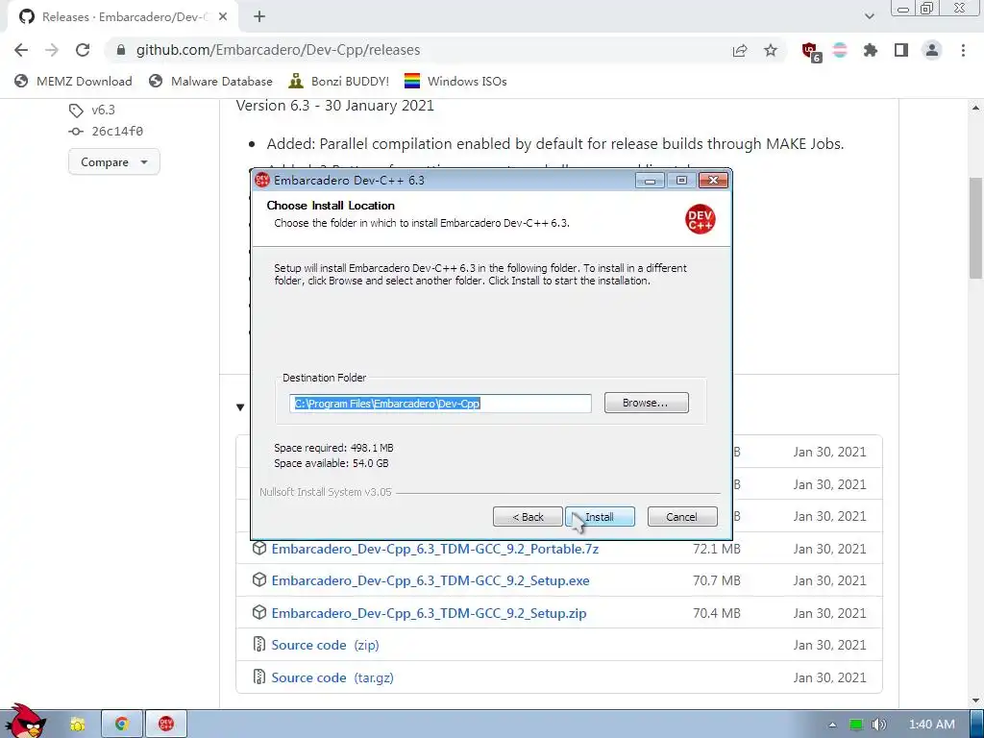The image size is (984, 738).
Task: Download Source code (zip)
Action: click(325, 645)
